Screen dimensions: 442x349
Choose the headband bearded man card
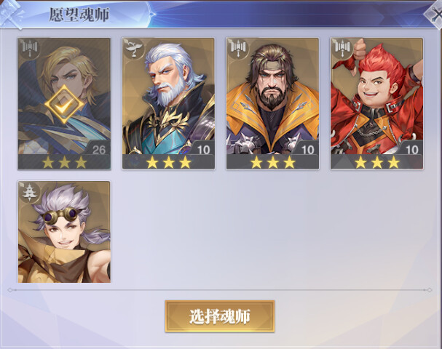pyautogui.click(x=272, y=104)
